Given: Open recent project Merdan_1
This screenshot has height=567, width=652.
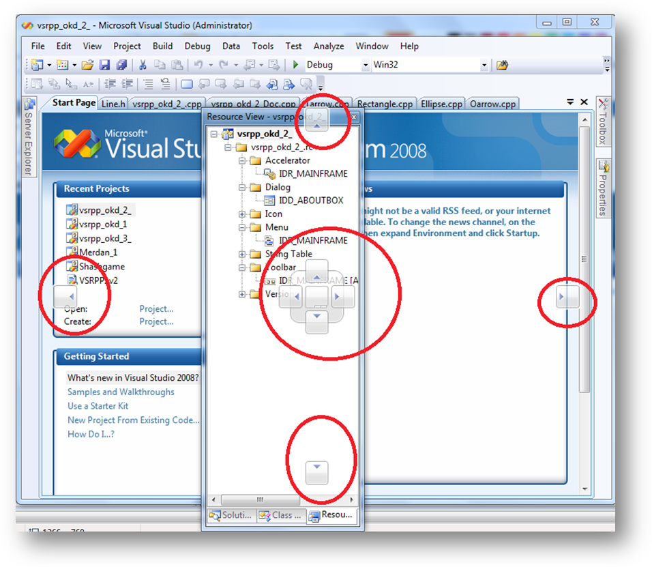Looking at the screenshot, I should click(98, 252).
